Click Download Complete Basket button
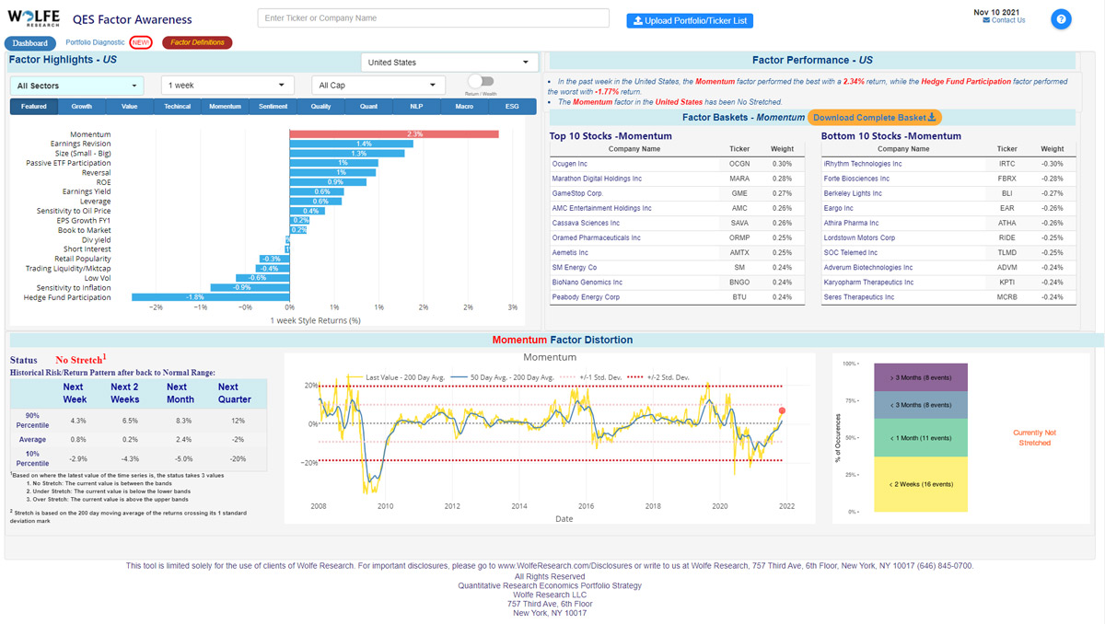Viewport: 1105px width, 624px height. click(875, 117)
